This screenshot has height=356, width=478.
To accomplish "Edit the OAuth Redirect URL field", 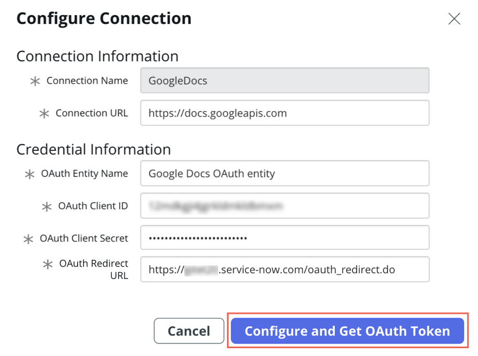I will coord(285,269).
